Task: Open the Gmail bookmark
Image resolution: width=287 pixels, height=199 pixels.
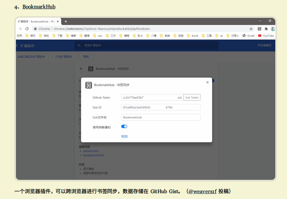Action: [x=248, y=36]
